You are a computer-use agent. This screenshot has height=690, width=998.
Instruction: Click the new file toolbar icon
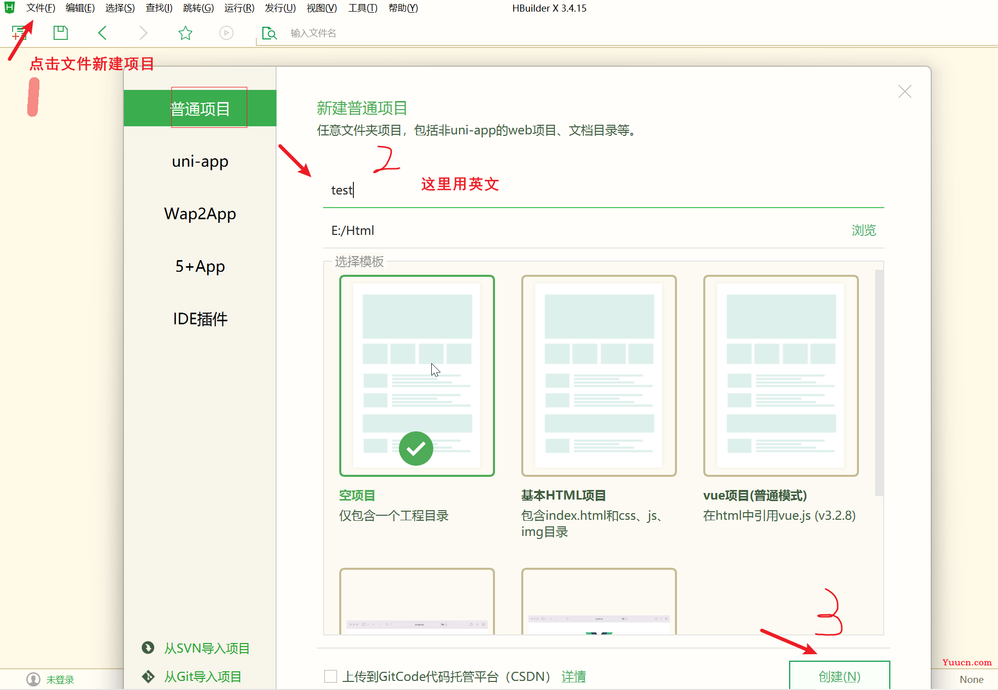(19, 33)
